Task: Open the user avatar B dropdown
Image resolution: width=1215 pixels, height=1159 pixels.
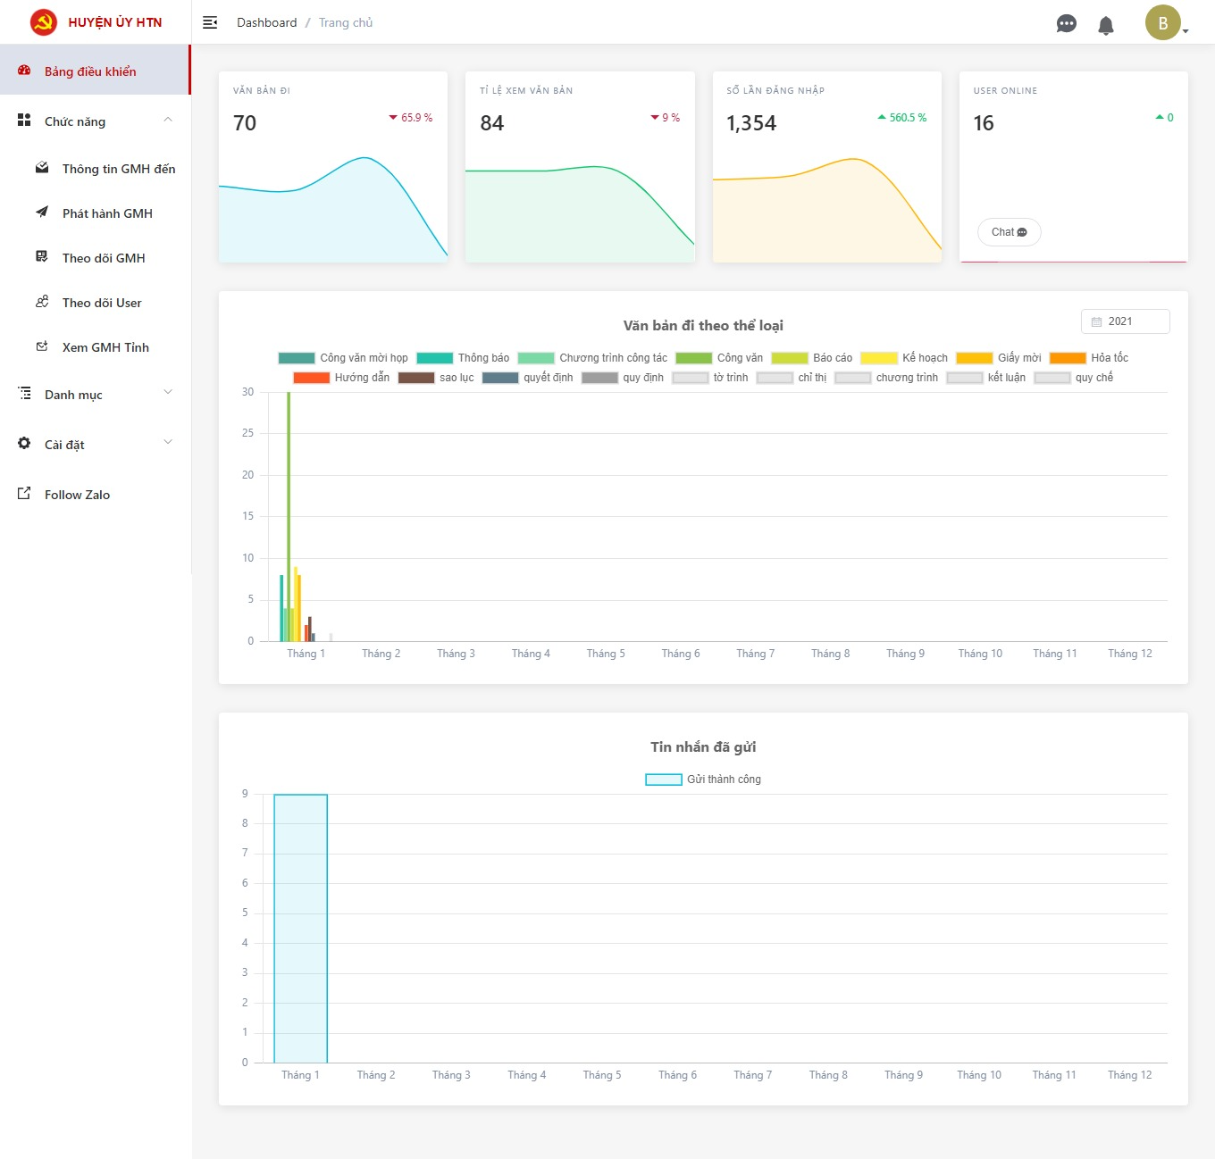Action: coord(1165,23)
